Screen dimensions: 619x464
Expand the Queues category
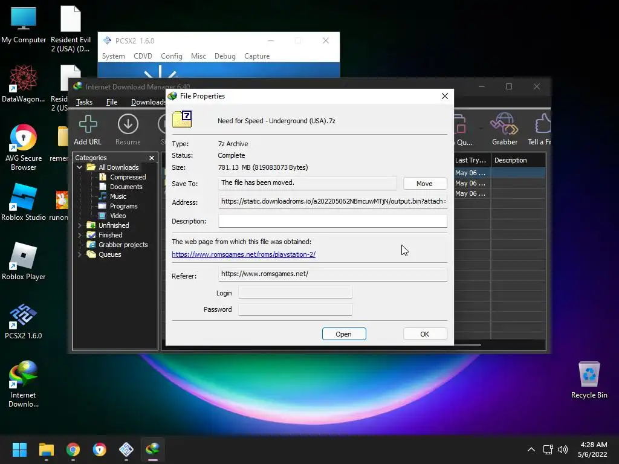[80, 254]
